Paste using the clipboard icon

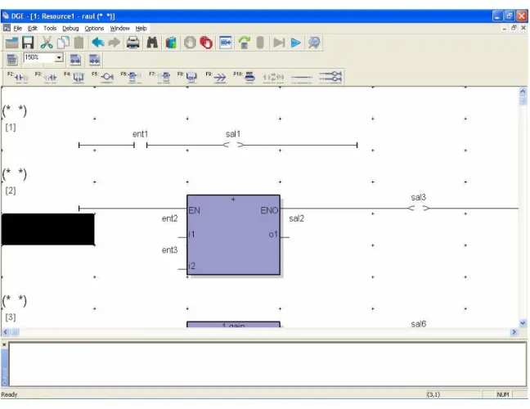click(x=79, y=43)
